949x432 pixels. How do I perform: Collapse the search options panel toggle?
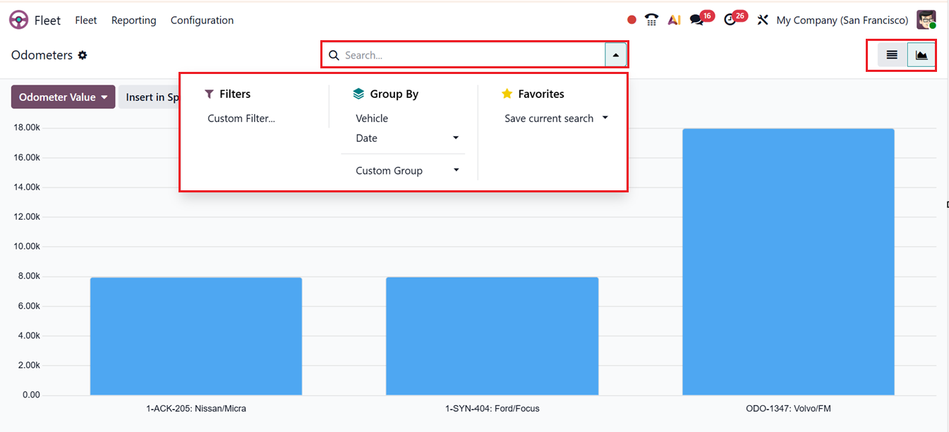pos(615,55)
